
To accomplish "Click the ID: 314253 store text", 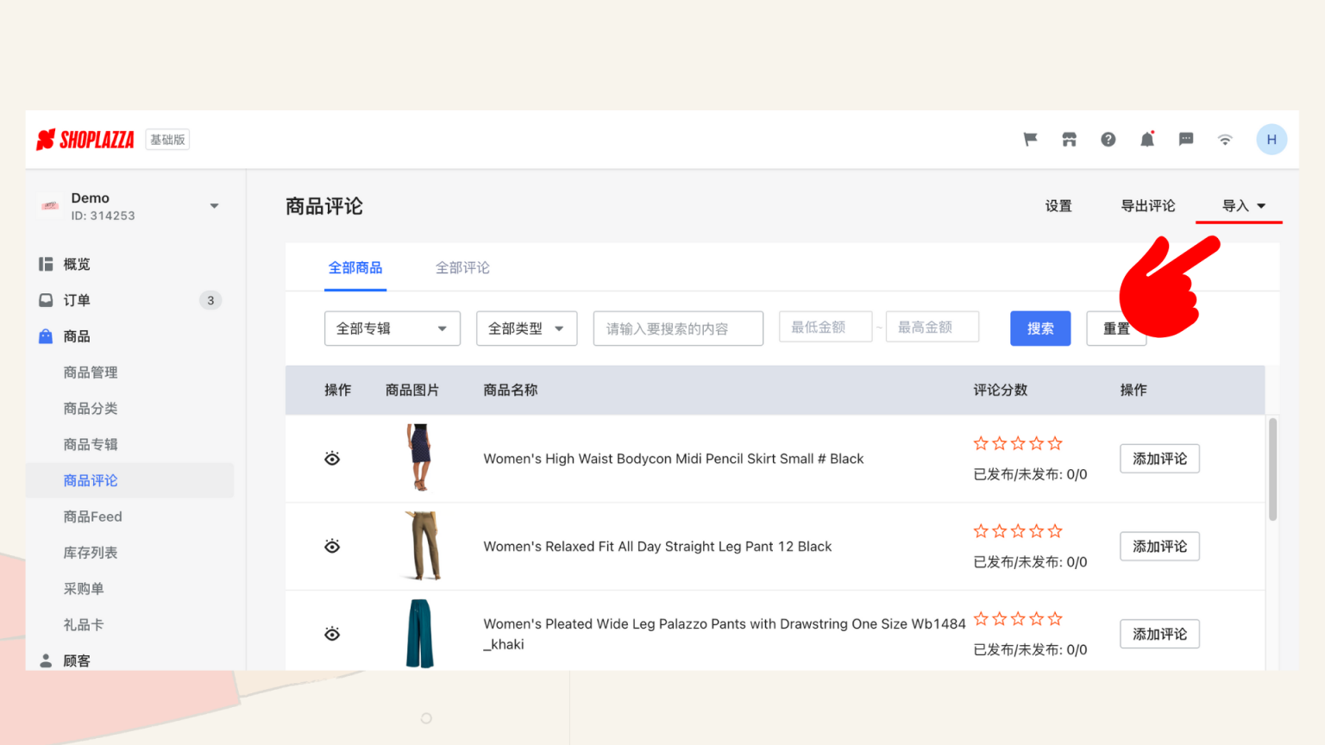I will click(103, 216).
